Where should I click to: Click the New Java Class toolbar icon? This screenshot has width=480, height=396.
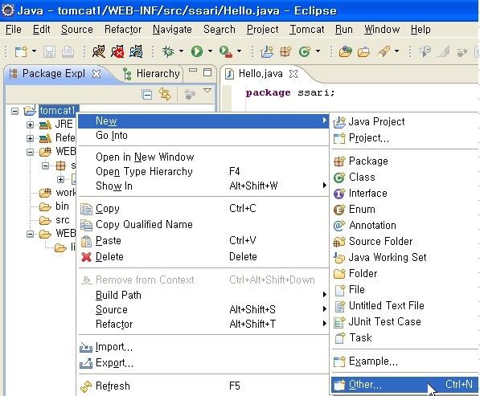(305, 51)
